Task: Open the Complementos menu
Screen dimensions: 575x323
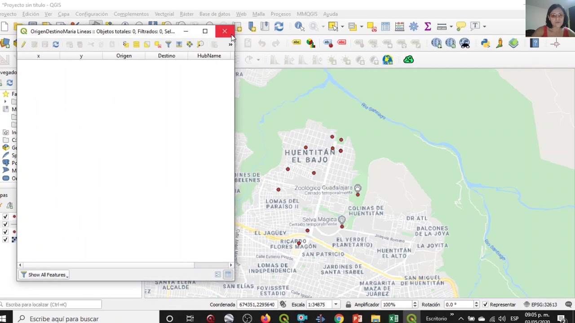Action: [131, 14]
